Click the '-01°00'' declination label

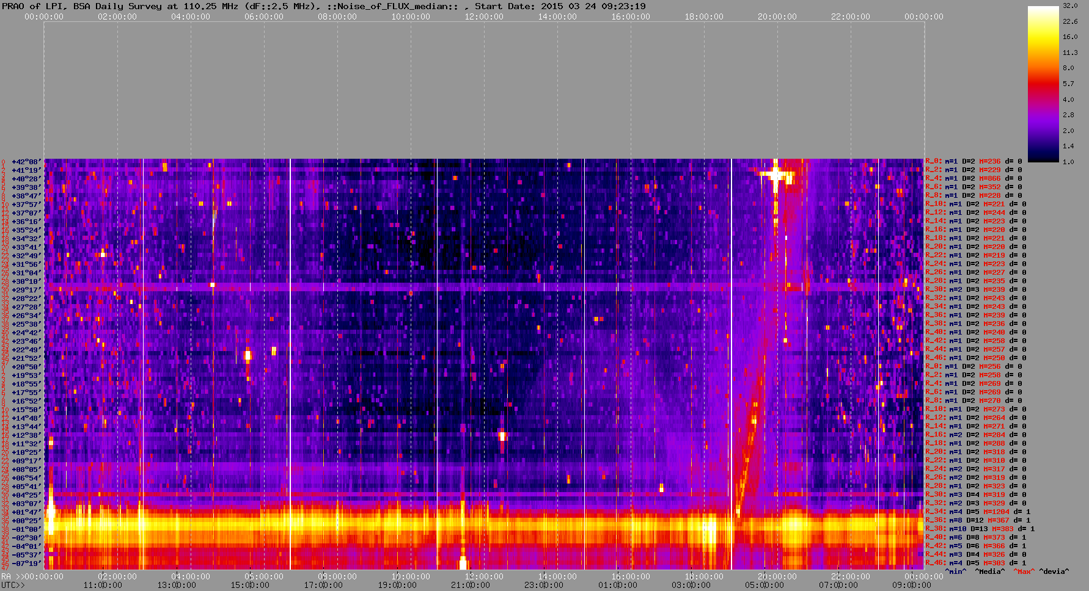point(26,529)
